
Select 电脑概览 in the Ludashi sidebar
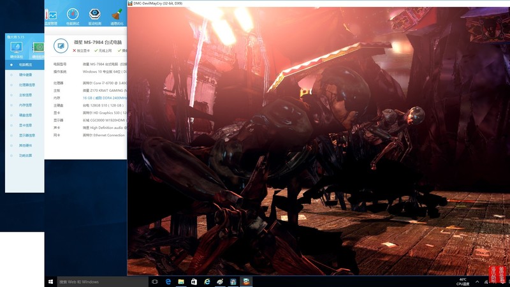pyautogui.click(x=25, y=65)
